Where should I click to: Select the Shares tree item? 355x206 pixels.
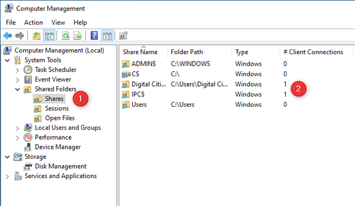tap(54, 99)
